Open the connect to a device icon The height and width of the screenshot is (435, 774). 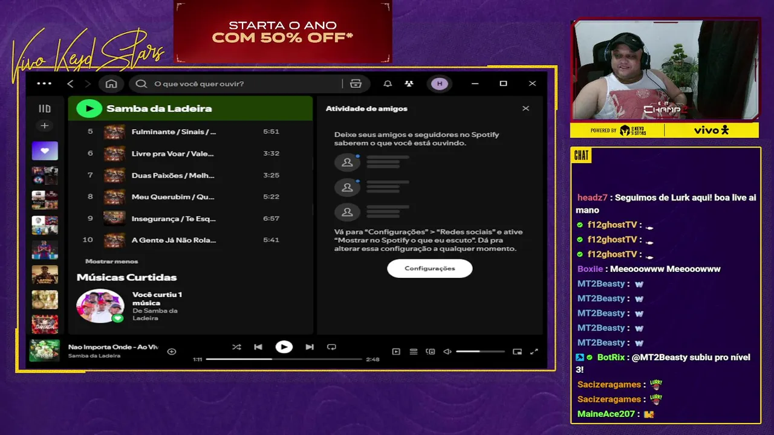[431, 351]
